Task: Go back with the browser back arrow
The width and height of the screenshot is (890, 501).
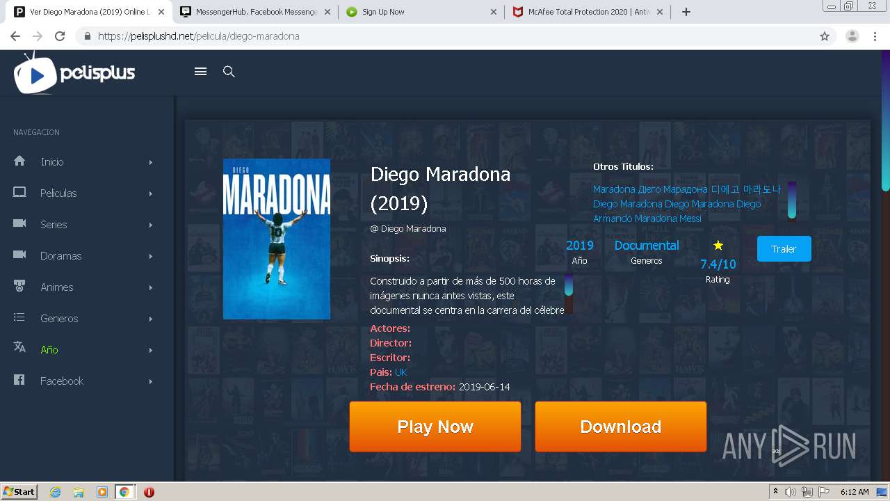Action: (15, 36)
